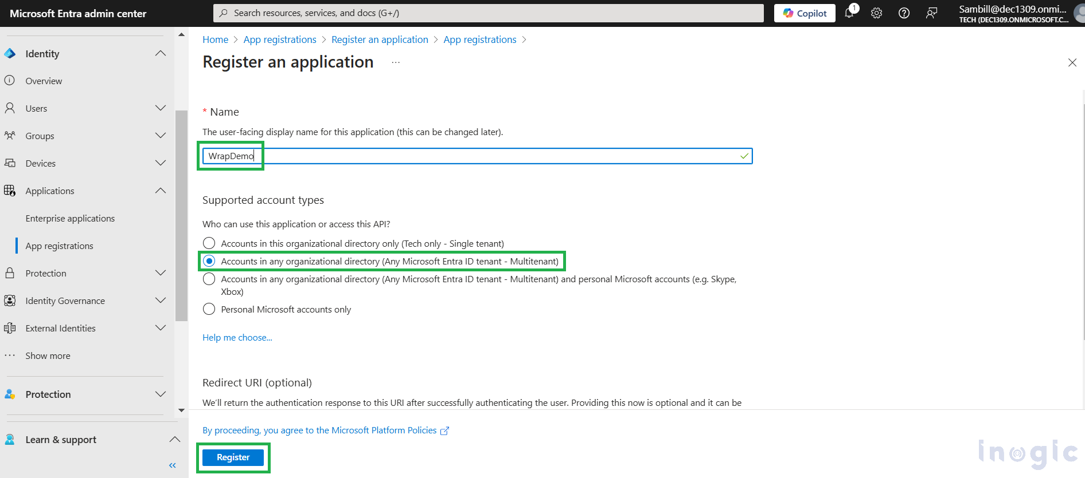Viewport: 1085px width, 478px height.
Task: Select single tenant account type radio
Action: click(x=209, y=243)
